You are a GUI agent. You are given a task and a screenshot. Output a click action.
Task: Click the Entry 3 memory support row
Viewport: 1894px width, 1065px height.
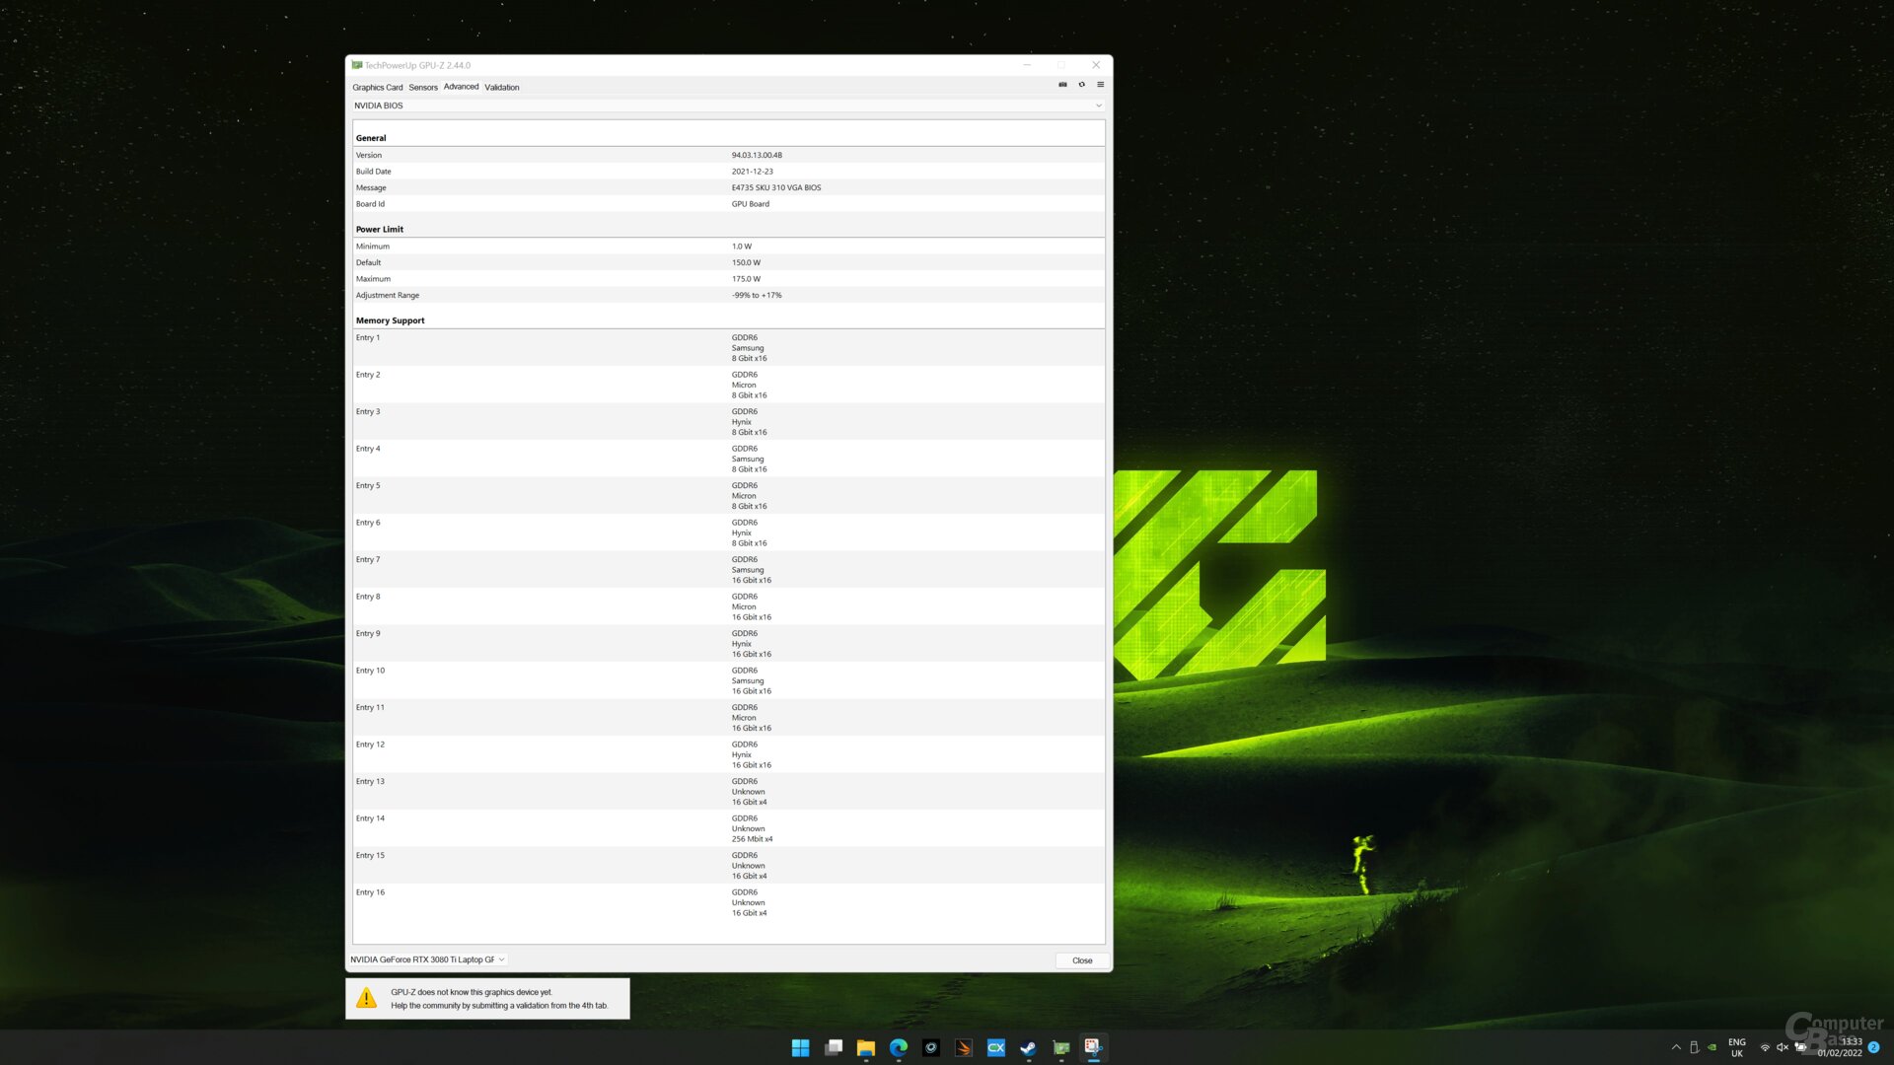(729, 422)
